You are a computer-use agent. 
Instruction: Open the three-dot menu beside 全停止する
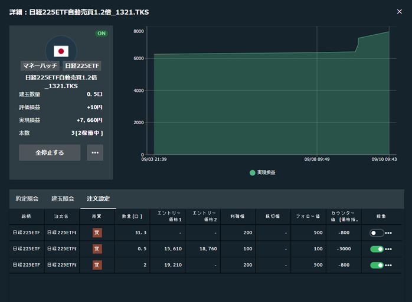coord(95,152)
